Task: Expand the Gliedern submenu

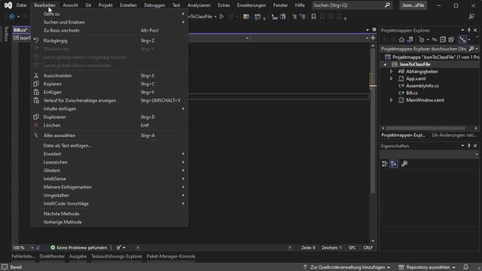Action: point(109,171)
